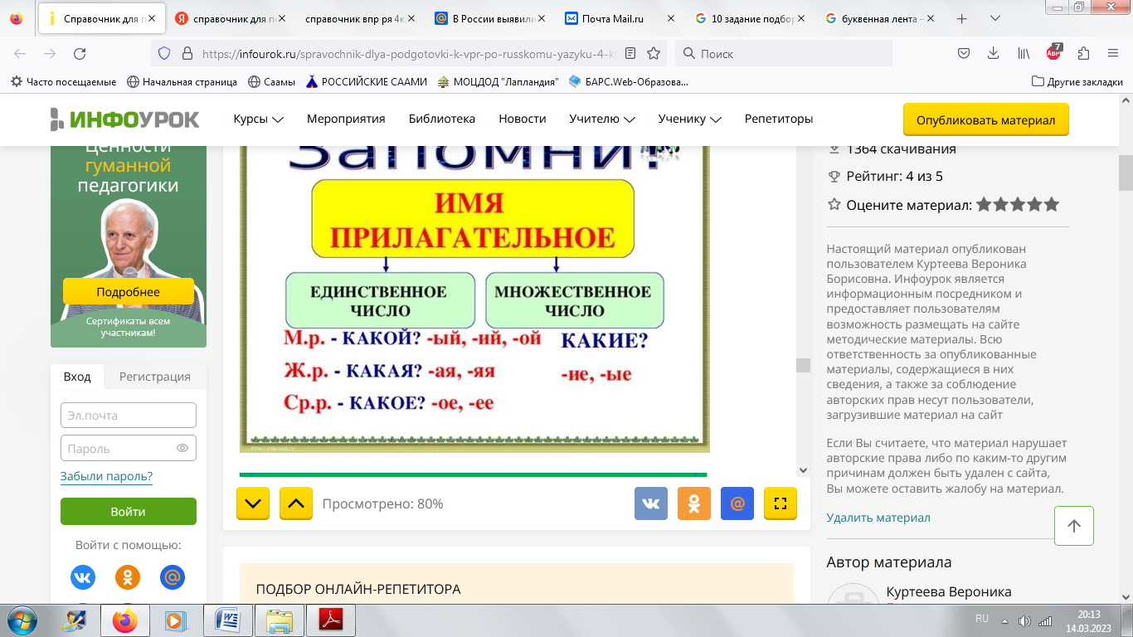
Task: Click the ABP adblock extension icon
Action: (x=1053, y=52)
